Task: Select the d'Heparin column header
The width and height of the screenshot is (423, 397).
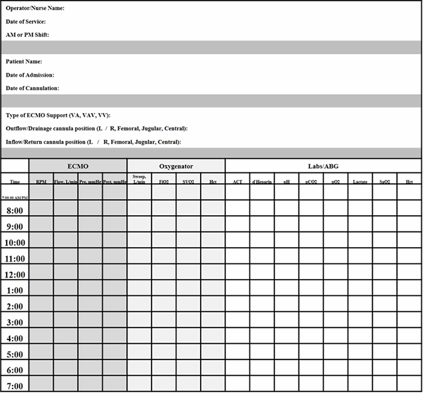Action: 262,181
